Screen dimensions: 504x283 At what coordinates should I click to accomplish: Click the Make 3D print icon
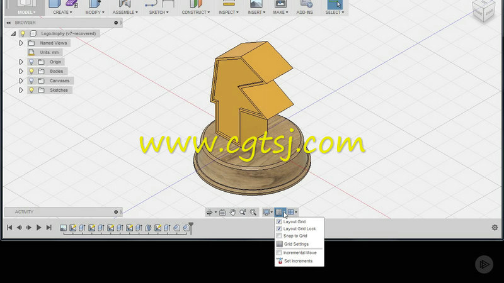coord(280,4)
